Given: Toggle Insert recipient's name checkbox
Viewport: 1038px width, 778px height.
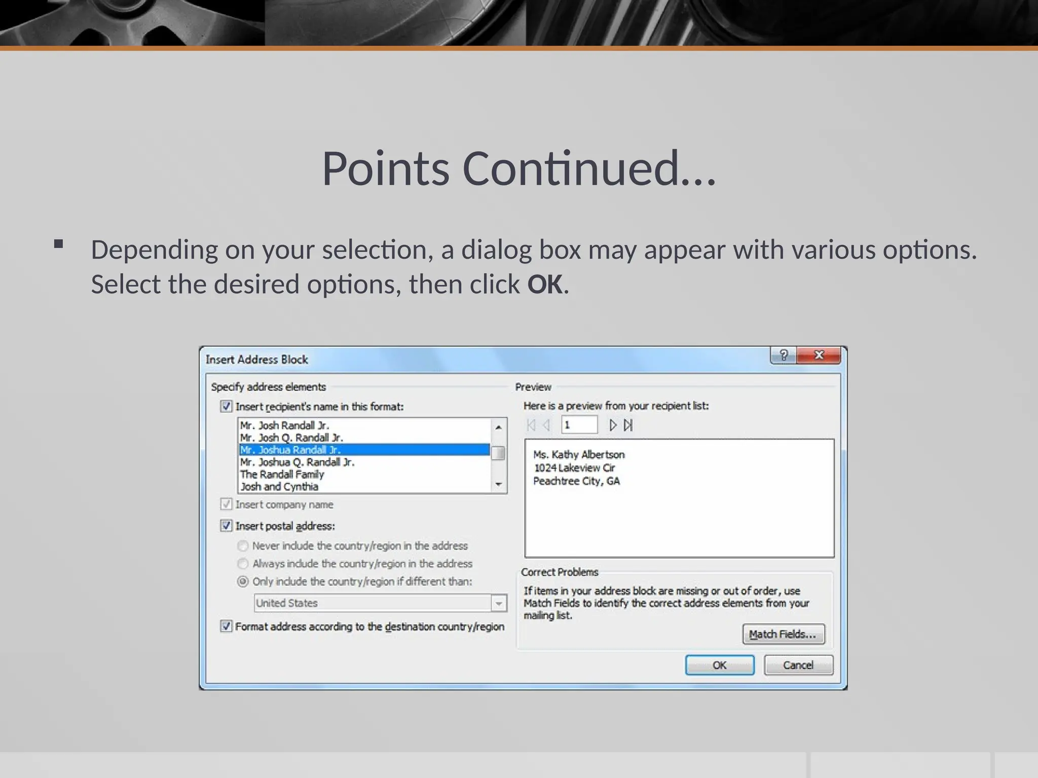Looking at the screenshot, I should [x=226, y=406].
